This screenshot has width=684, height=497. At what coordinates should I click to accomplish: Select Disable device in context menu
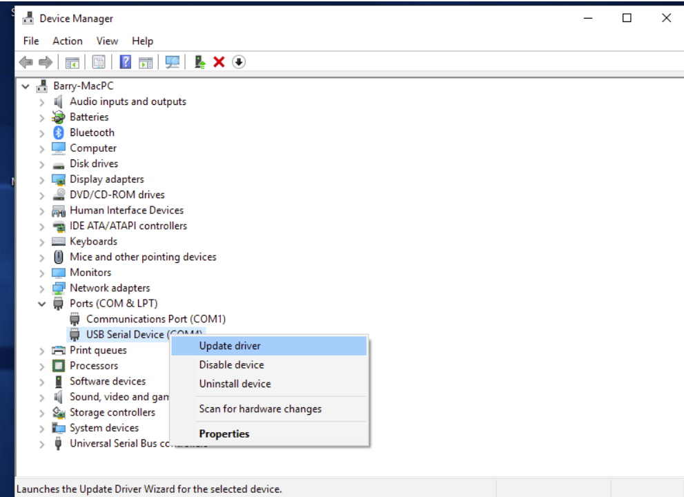(x=231, y=364)
